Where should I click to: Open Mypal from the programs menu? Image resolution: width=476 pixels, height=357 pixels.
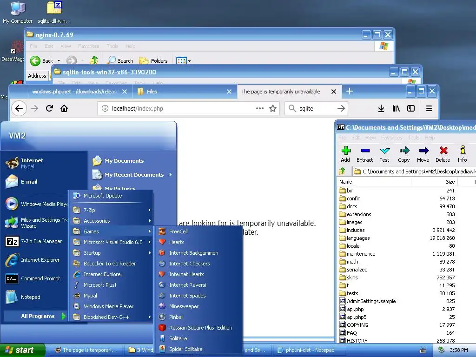pyautogui.click(x=112, y=296)
